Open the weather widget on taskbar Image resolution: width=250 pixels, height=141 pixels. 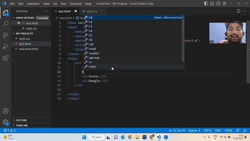(x=9, y=137)
